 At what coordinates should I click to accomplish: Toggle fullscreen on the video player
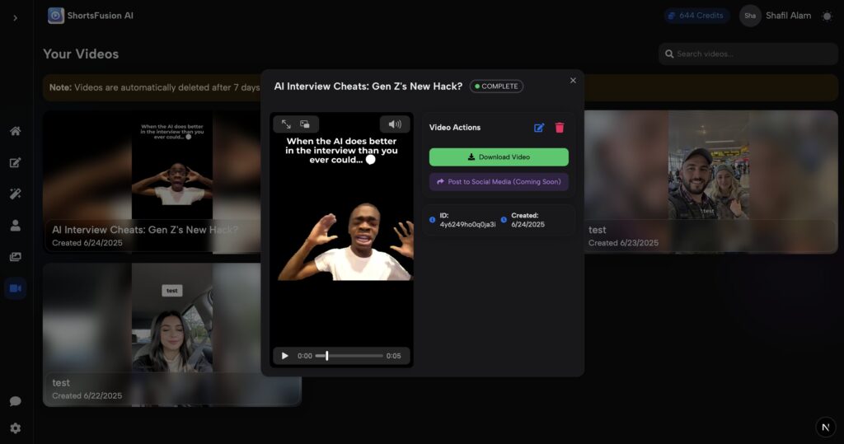[x=286, y=124]
